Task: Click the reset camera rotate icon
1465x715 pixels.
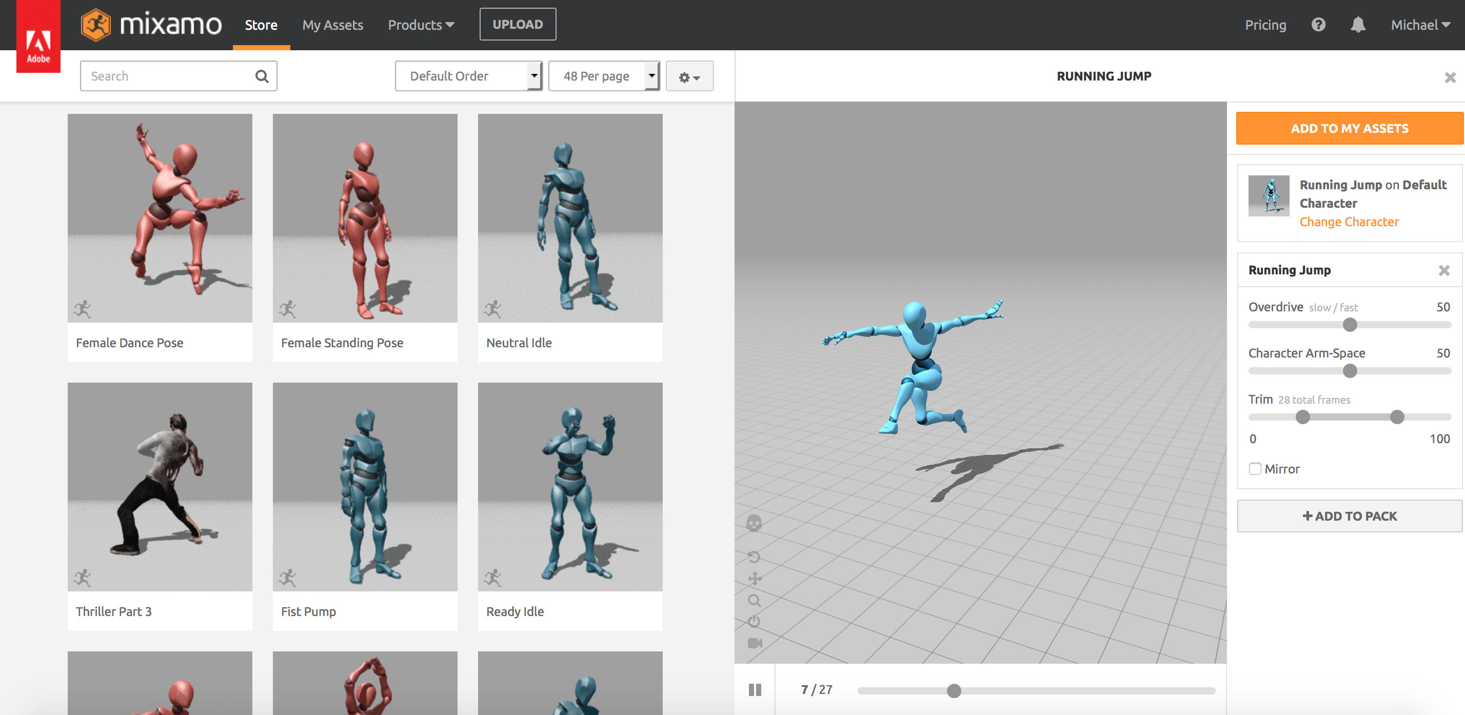Action: point(754,557)
